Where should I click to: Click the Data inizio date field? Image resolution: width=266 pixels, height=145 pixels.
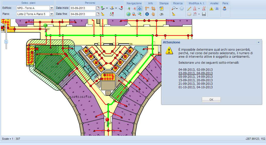[x=82, y=8]
